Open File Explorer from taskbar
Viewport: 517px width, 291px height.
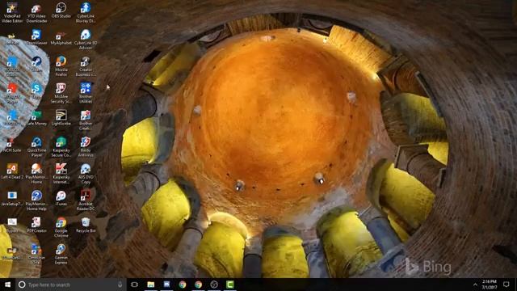[151, 285]
